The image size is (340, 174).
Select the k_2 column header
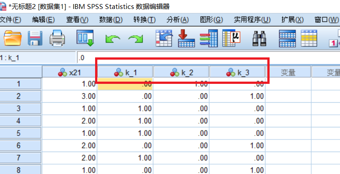(x=181, y=72)
